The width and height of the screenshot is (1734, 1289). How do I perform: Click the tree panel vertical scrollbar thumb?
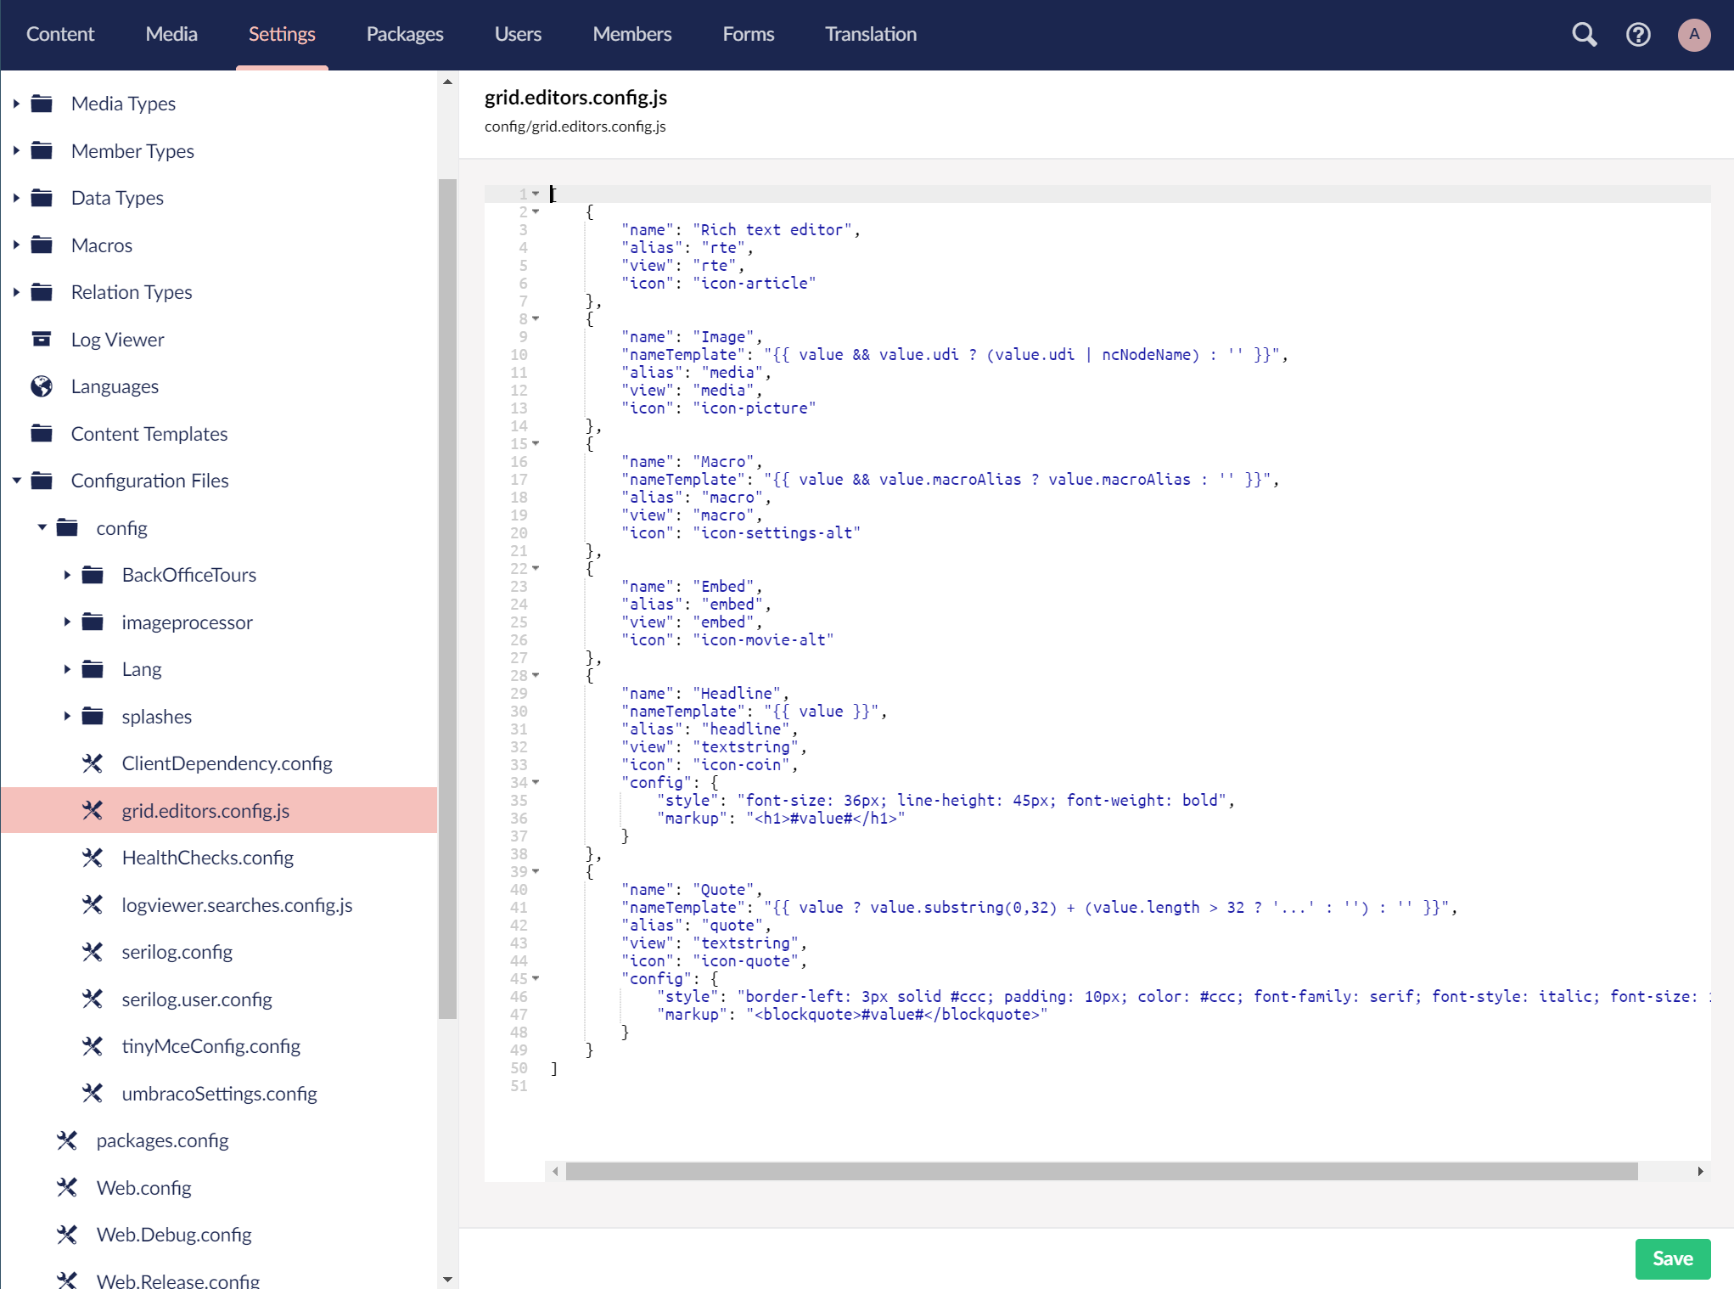point(447,599)
